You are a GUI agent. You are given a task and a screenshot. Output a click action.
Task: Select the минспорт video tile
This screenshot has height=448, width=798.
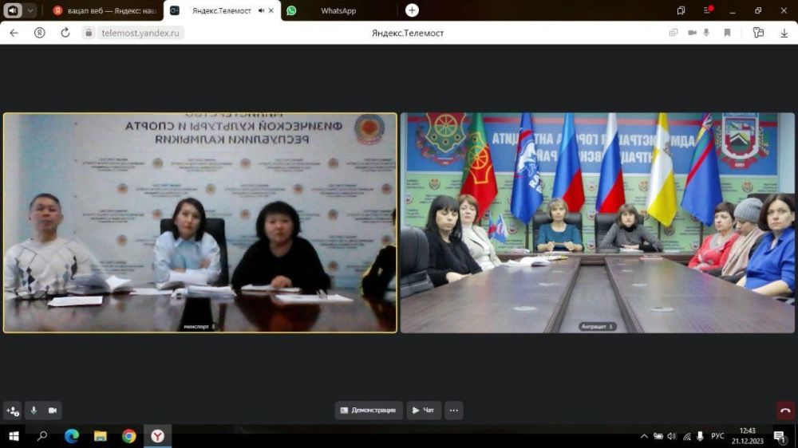(x=200, y=222)
